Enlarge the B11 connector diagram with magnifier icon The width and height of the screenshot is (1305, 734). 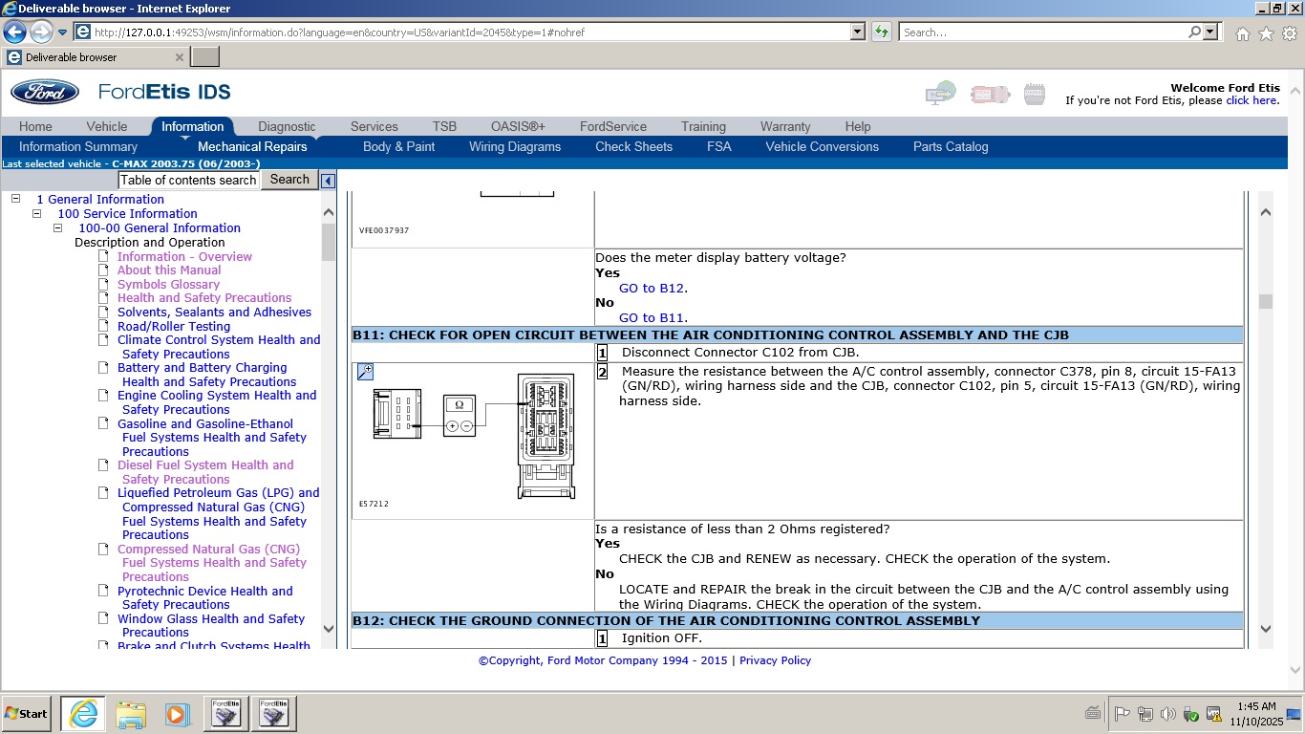tap(365, 372)
